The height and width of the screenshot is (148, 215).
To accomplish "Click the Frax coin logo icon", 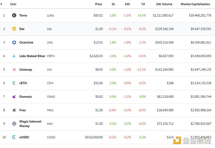I will [14, 110].
